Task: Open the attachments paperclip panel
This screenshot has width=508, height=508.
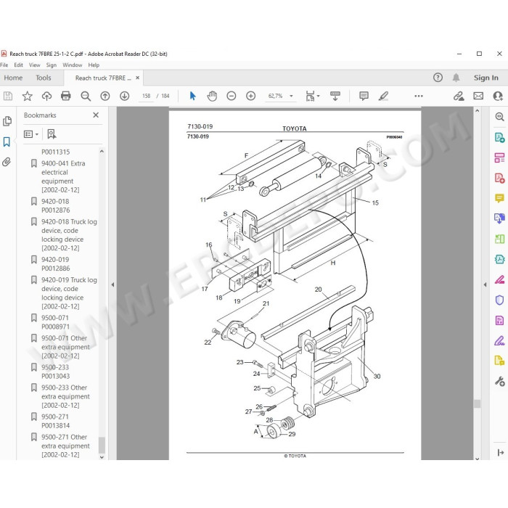Action: pos(7,162)
